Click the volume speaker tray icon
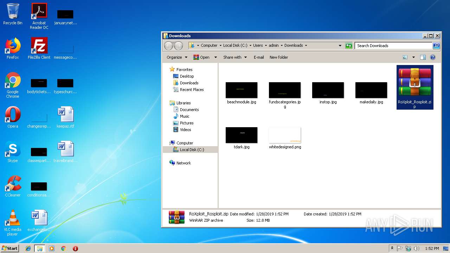The width and height of the screenshot is (450, 253). [417, 248]
